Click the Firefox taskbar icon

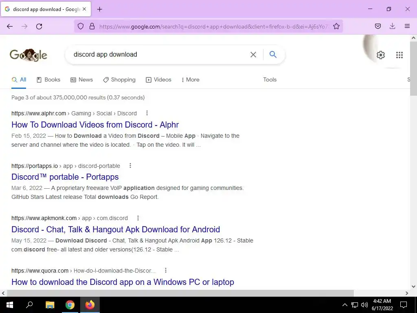coord(90,305)
